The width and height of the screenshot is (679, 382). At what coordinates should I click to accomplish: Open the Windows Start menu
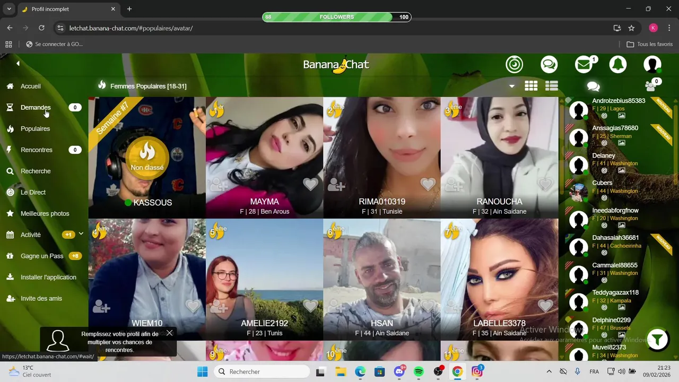(x=202, y=371)
